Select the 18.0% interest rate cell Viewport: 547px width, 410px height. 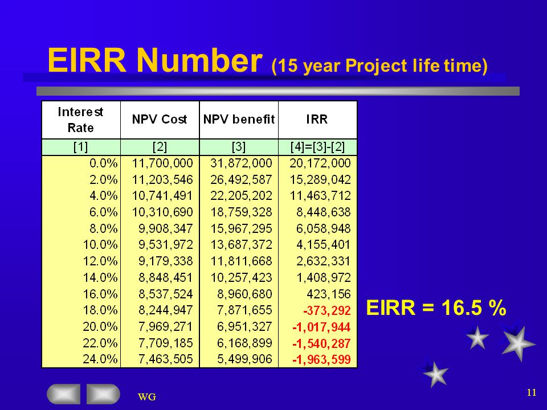point(100,310)
